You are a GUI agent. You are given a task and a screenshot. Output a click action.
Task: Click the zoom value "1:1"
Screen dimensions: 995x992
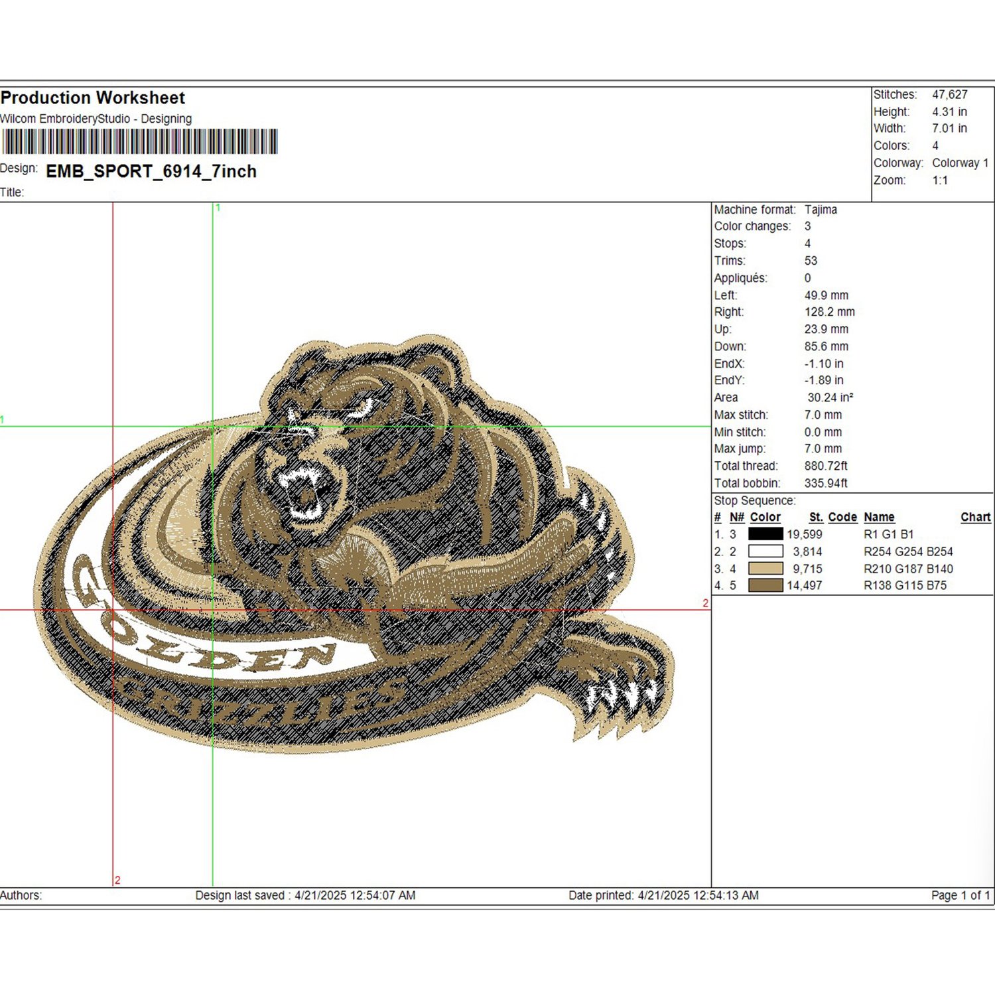(940, 180)
